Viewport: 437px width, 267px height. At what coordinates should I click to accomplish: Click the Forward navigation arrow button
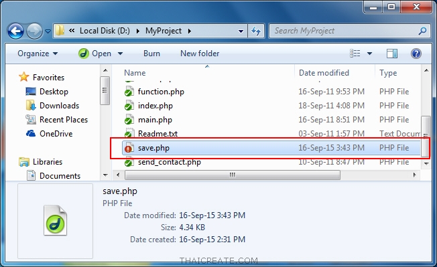[34, 31]
